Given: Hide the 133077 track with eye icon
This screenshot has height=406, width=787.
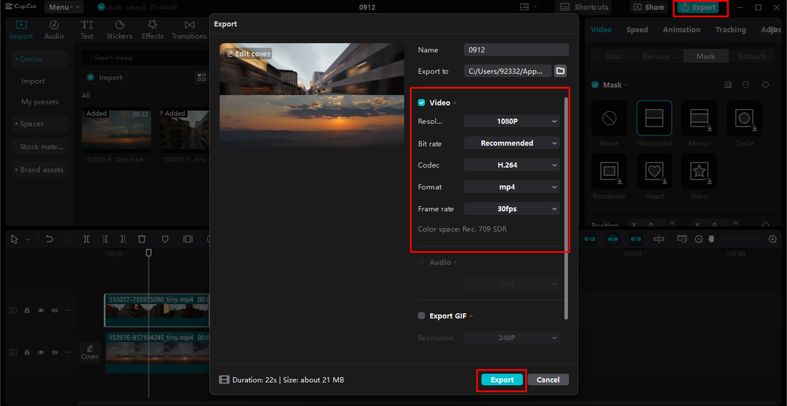Looking at the screenshot, I should click(x=41, y=310).
